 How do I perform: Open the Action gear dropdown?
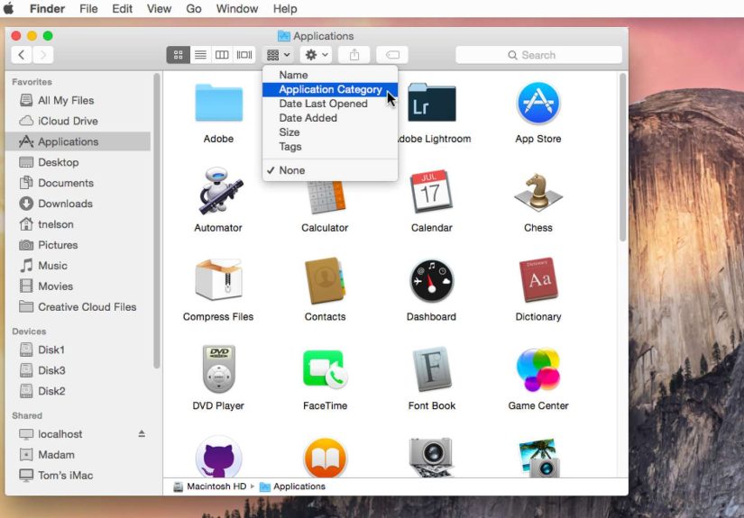(316, 55)
